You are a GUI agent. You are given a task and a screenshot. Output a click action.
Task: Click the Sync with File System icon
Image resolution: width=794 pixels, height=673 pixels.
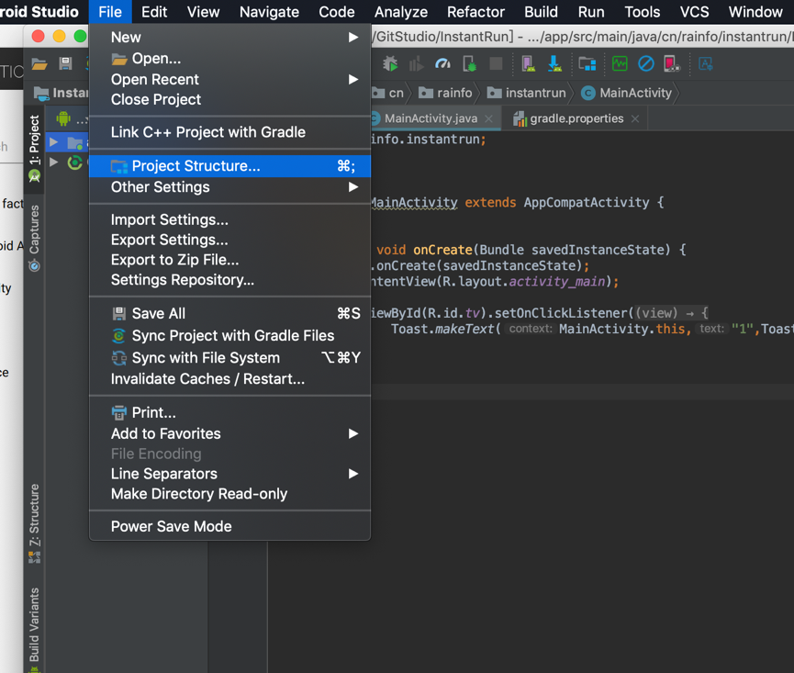coord(119,358)
